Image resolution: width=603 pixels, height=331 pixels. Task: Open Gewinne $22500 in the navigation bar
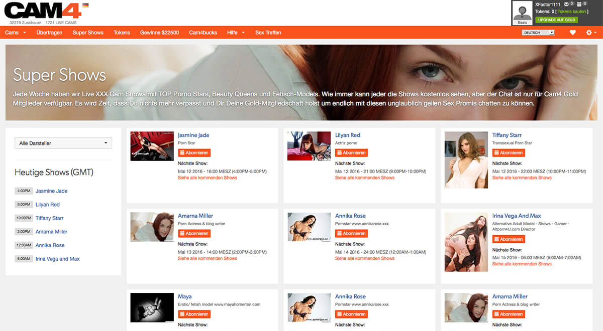(159, 33)
